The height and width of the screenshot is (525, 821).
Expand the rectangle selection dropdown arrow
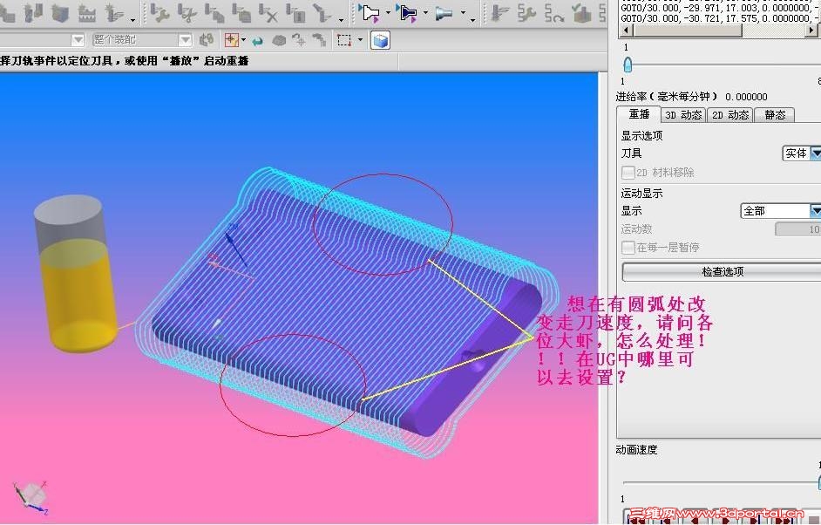pyautogui.click(x=360, y=40)
